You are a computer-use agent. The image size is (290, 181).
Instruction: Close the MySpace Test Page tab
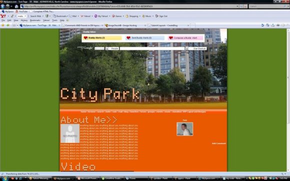[59, 25]
